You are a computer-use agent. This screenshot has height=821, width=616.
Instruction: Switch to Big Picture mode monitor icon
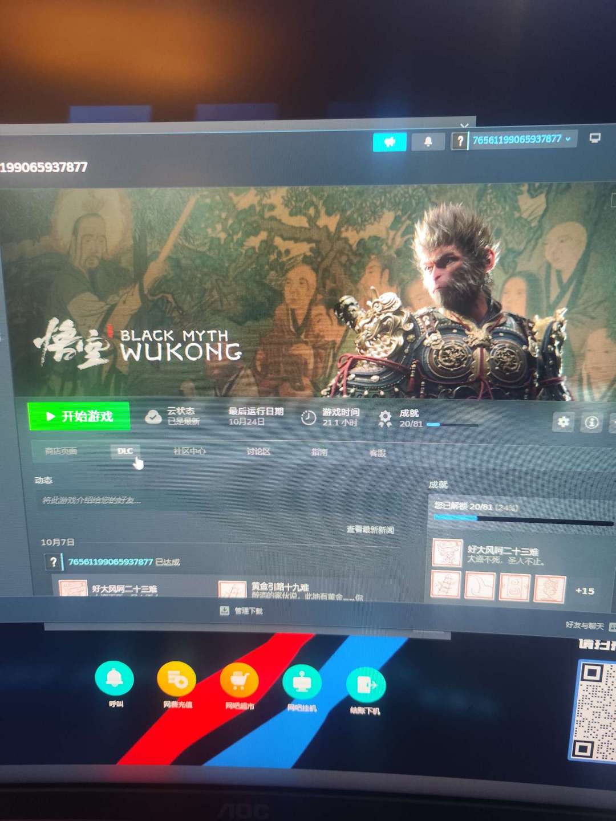(595, 138)
